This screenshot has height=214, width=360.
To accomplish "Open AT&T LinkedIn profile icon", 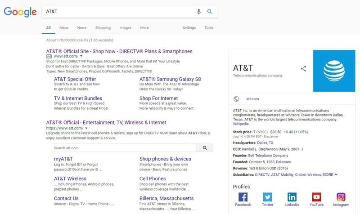I will coord(292,197).
